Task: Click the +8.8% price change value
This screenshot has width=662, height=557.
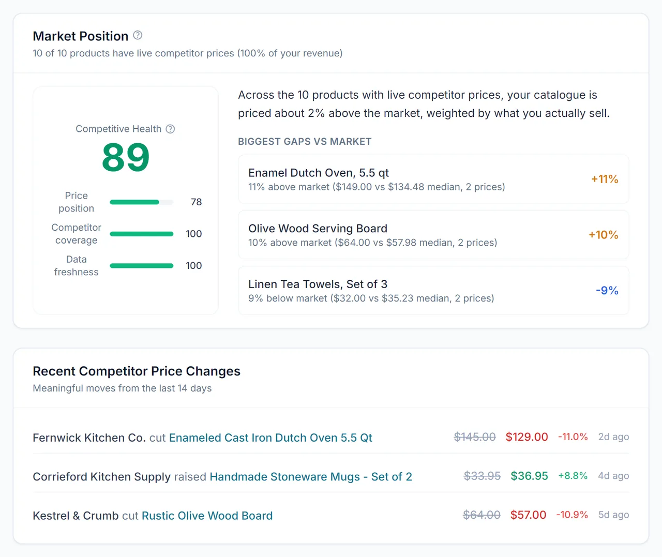Action: (x=573, y=476)
